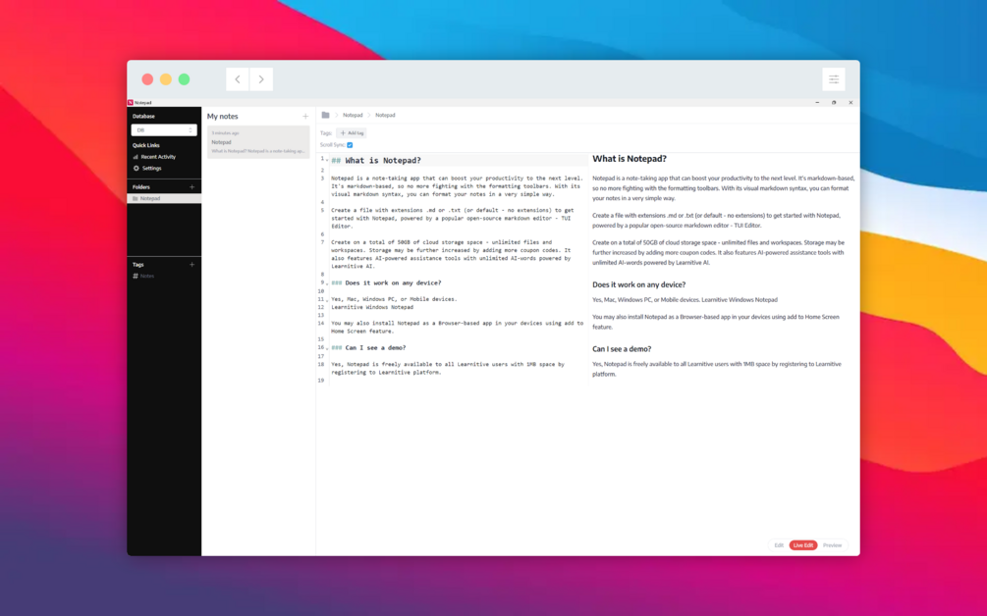
Task: Click the green maximize traffic-light button
Action: (x=184, y=79)
